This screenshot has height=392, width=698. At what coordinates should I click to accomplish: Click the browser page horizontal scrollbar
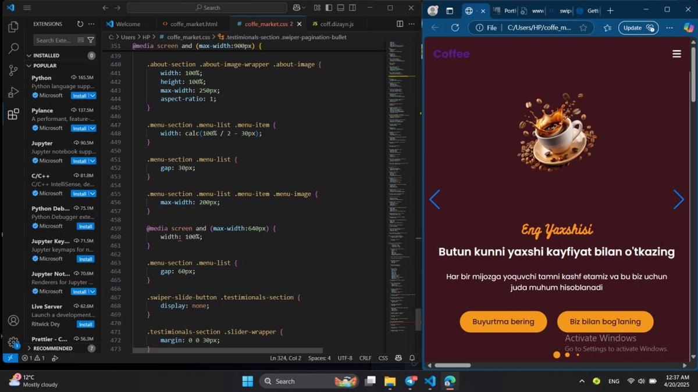[453, 365]
